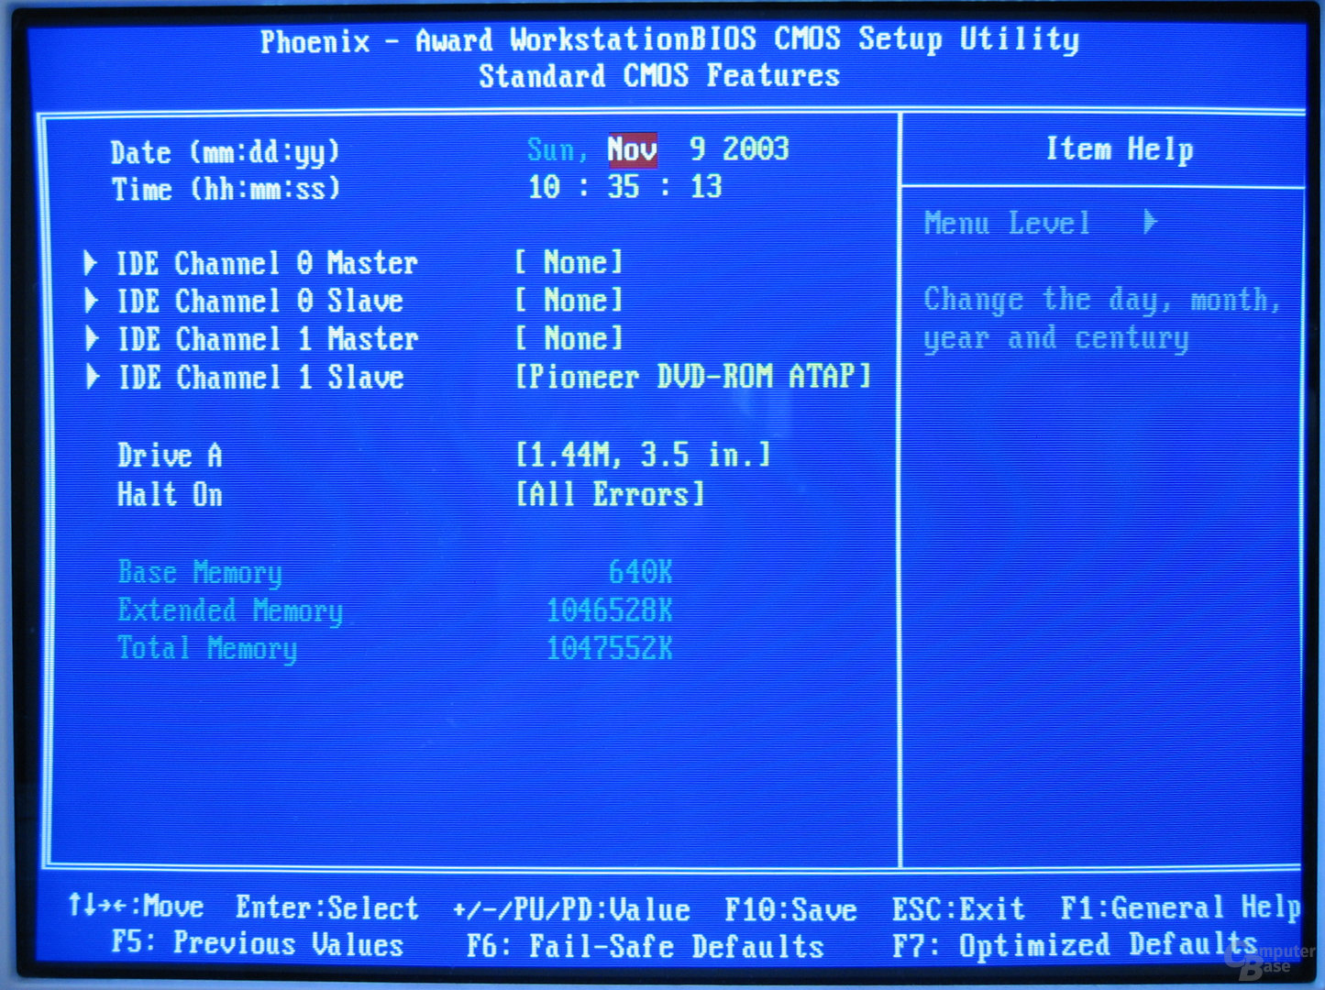
Task: Click the Date (mm:dd:yy) label
Action: coord(225,152)
